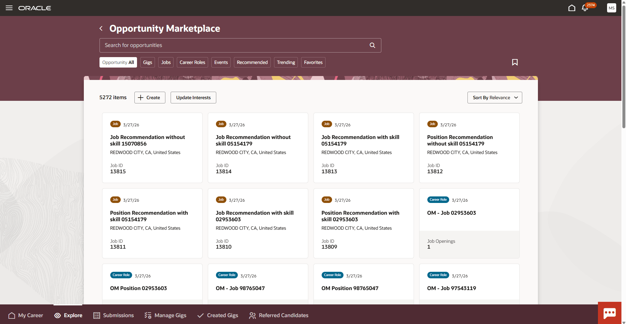Image resolution: width=626 pixels, height=324 pixels.
Task: Open the My Career tab label
Action: click(x=31, y=315)
